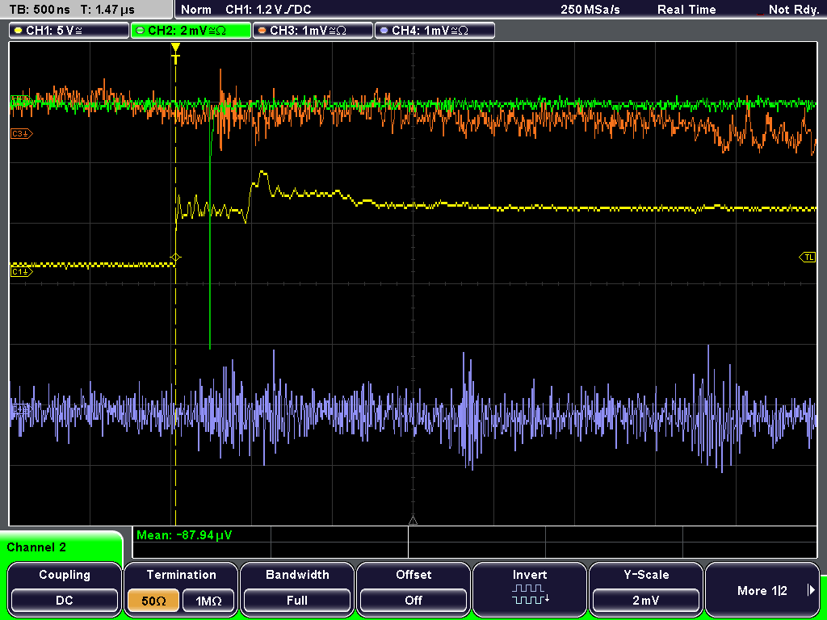Click the TL trigger level marker

point(808,258)
